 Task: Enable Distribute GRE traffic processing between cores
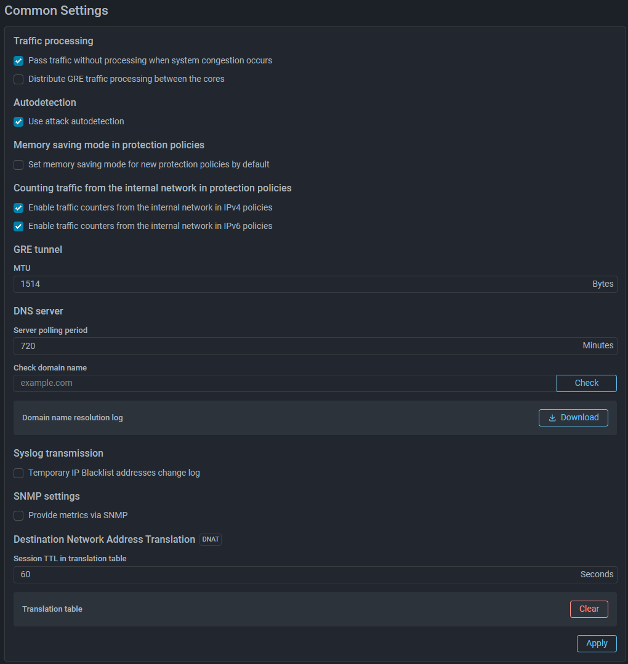(18, 79)
